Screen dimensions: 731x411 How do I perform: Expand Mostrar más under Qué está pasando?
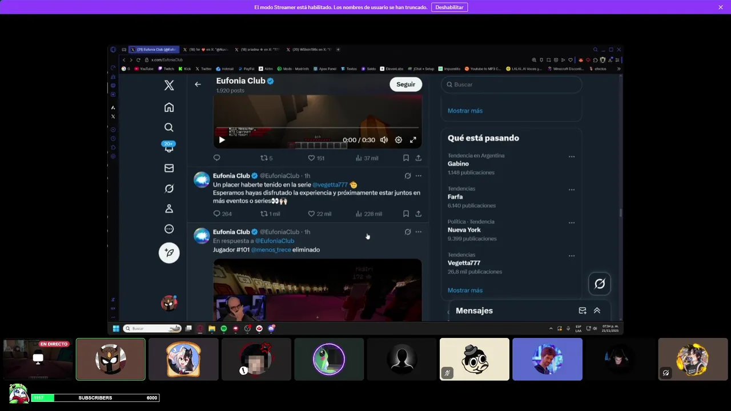(x=465, y=290)
